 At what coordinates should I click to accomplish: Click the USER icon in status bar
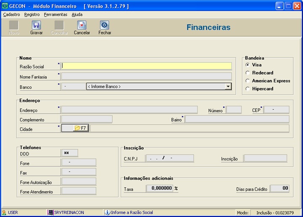[x=4, y=212]
